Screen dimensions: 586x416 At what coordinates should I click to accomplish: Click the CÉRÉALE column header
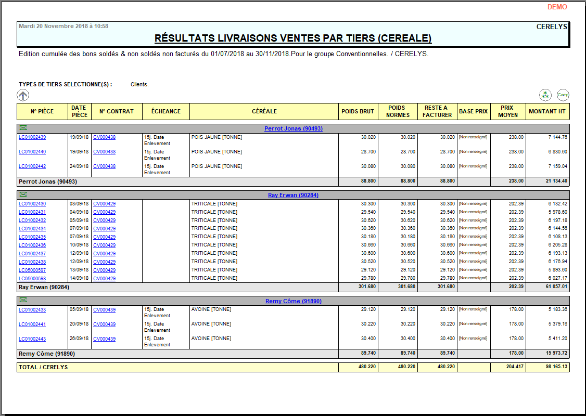(x=264, y=111)
